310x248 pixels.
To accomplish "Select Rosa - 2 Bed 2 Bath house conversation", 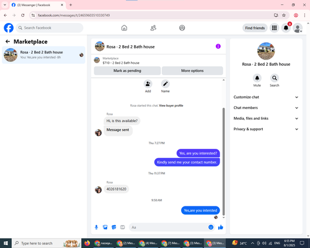I will pos(43,55).
